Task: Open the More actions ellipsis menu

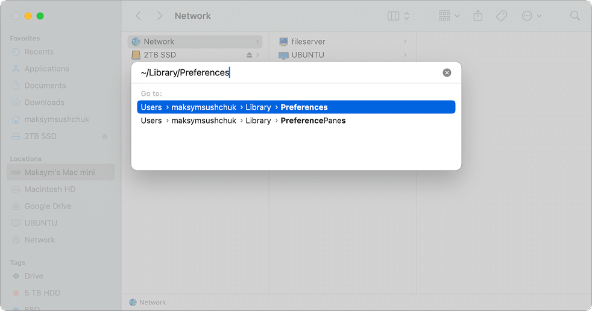Action: pyautogui.click(x=532, y=16)
